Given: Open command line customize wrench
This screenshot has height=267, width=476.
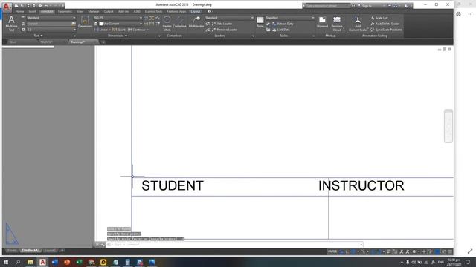Looking at the screenshot, I should [103, 245].
